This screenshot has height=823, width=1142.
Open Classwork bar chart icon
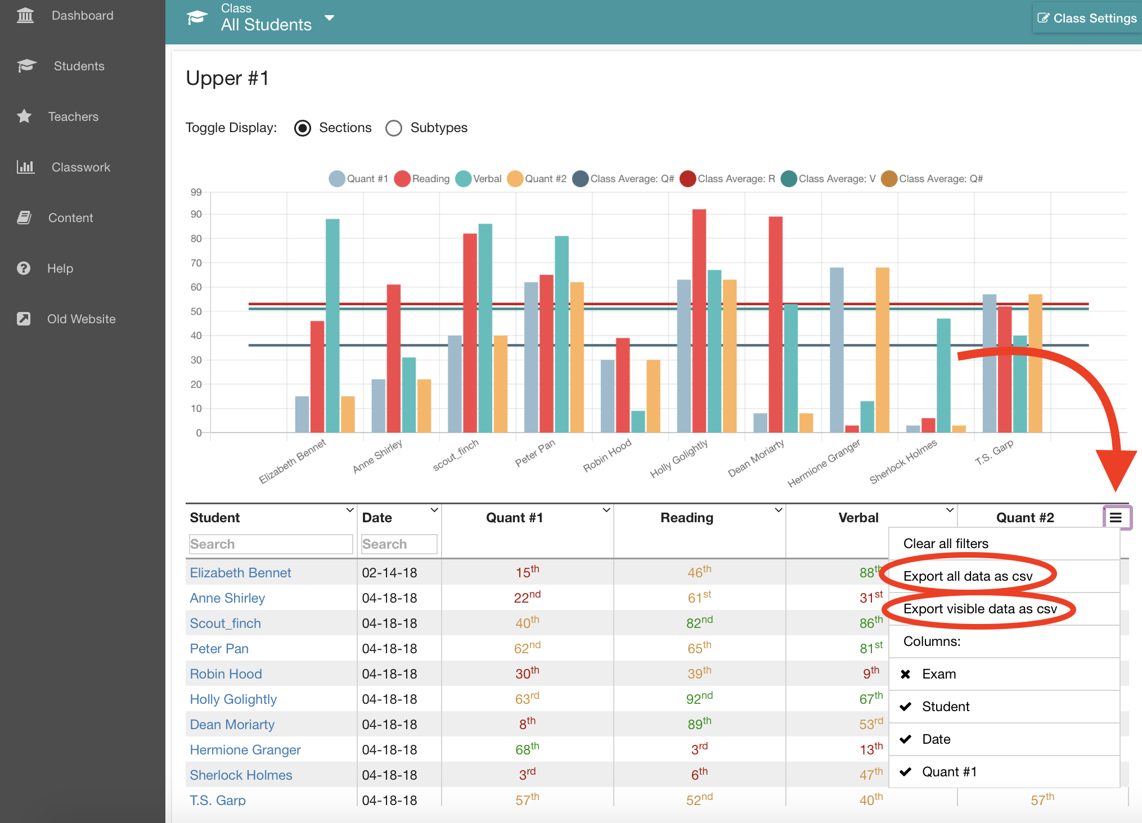(25, 167)
